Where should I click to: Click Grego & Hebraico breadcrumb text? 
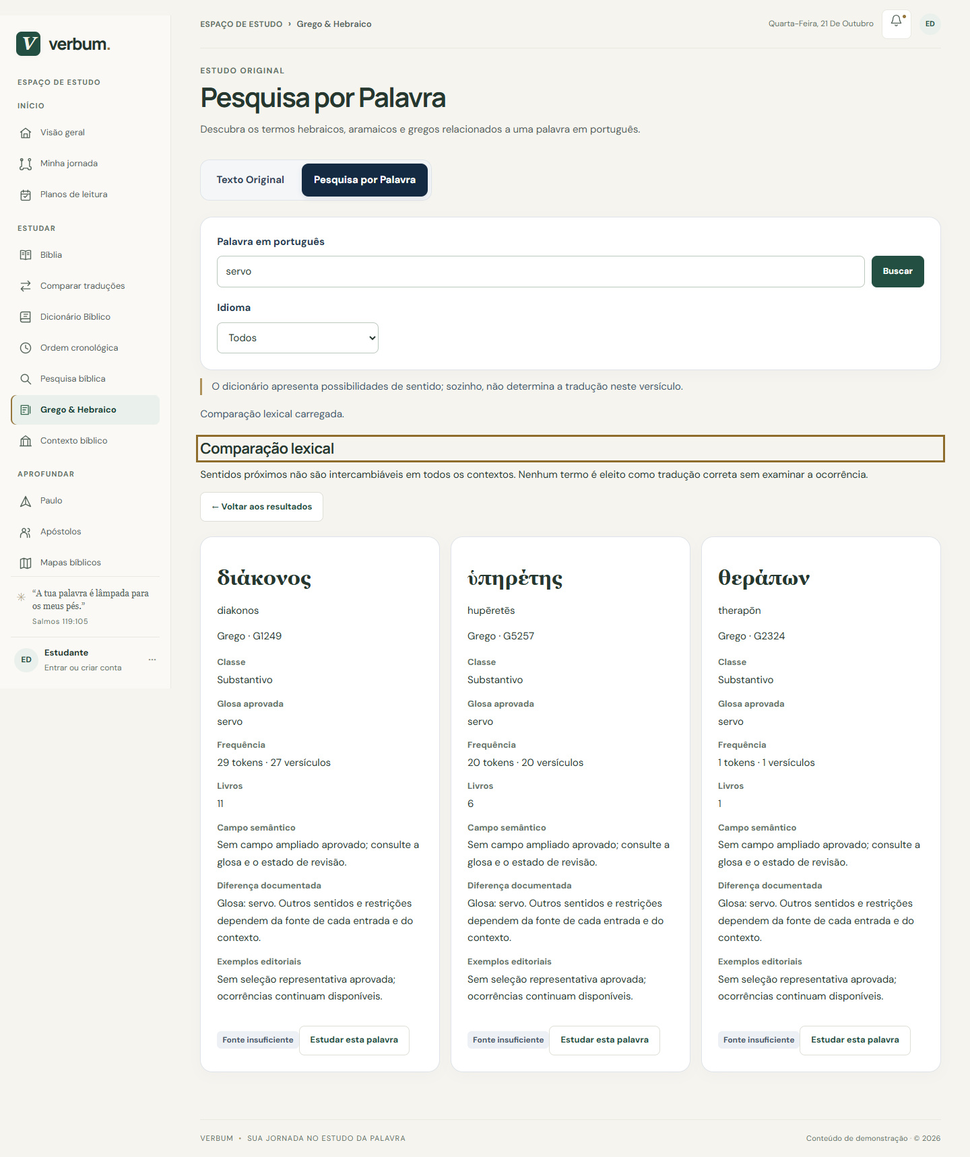pyautogui.click(x=334, y=24)
